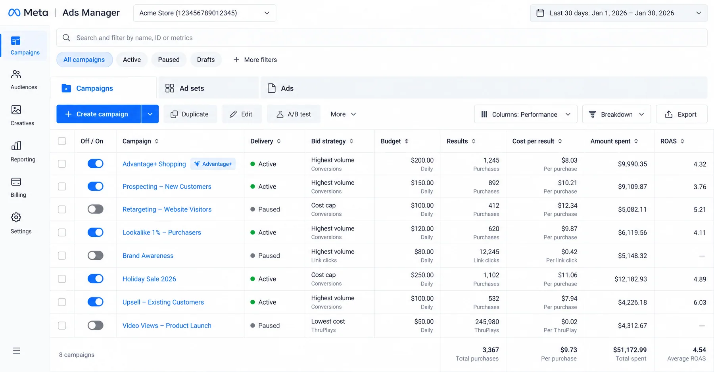
Task: Check the Holiday Sale 2026 row checkbox
Action: [x=62, y=279]
